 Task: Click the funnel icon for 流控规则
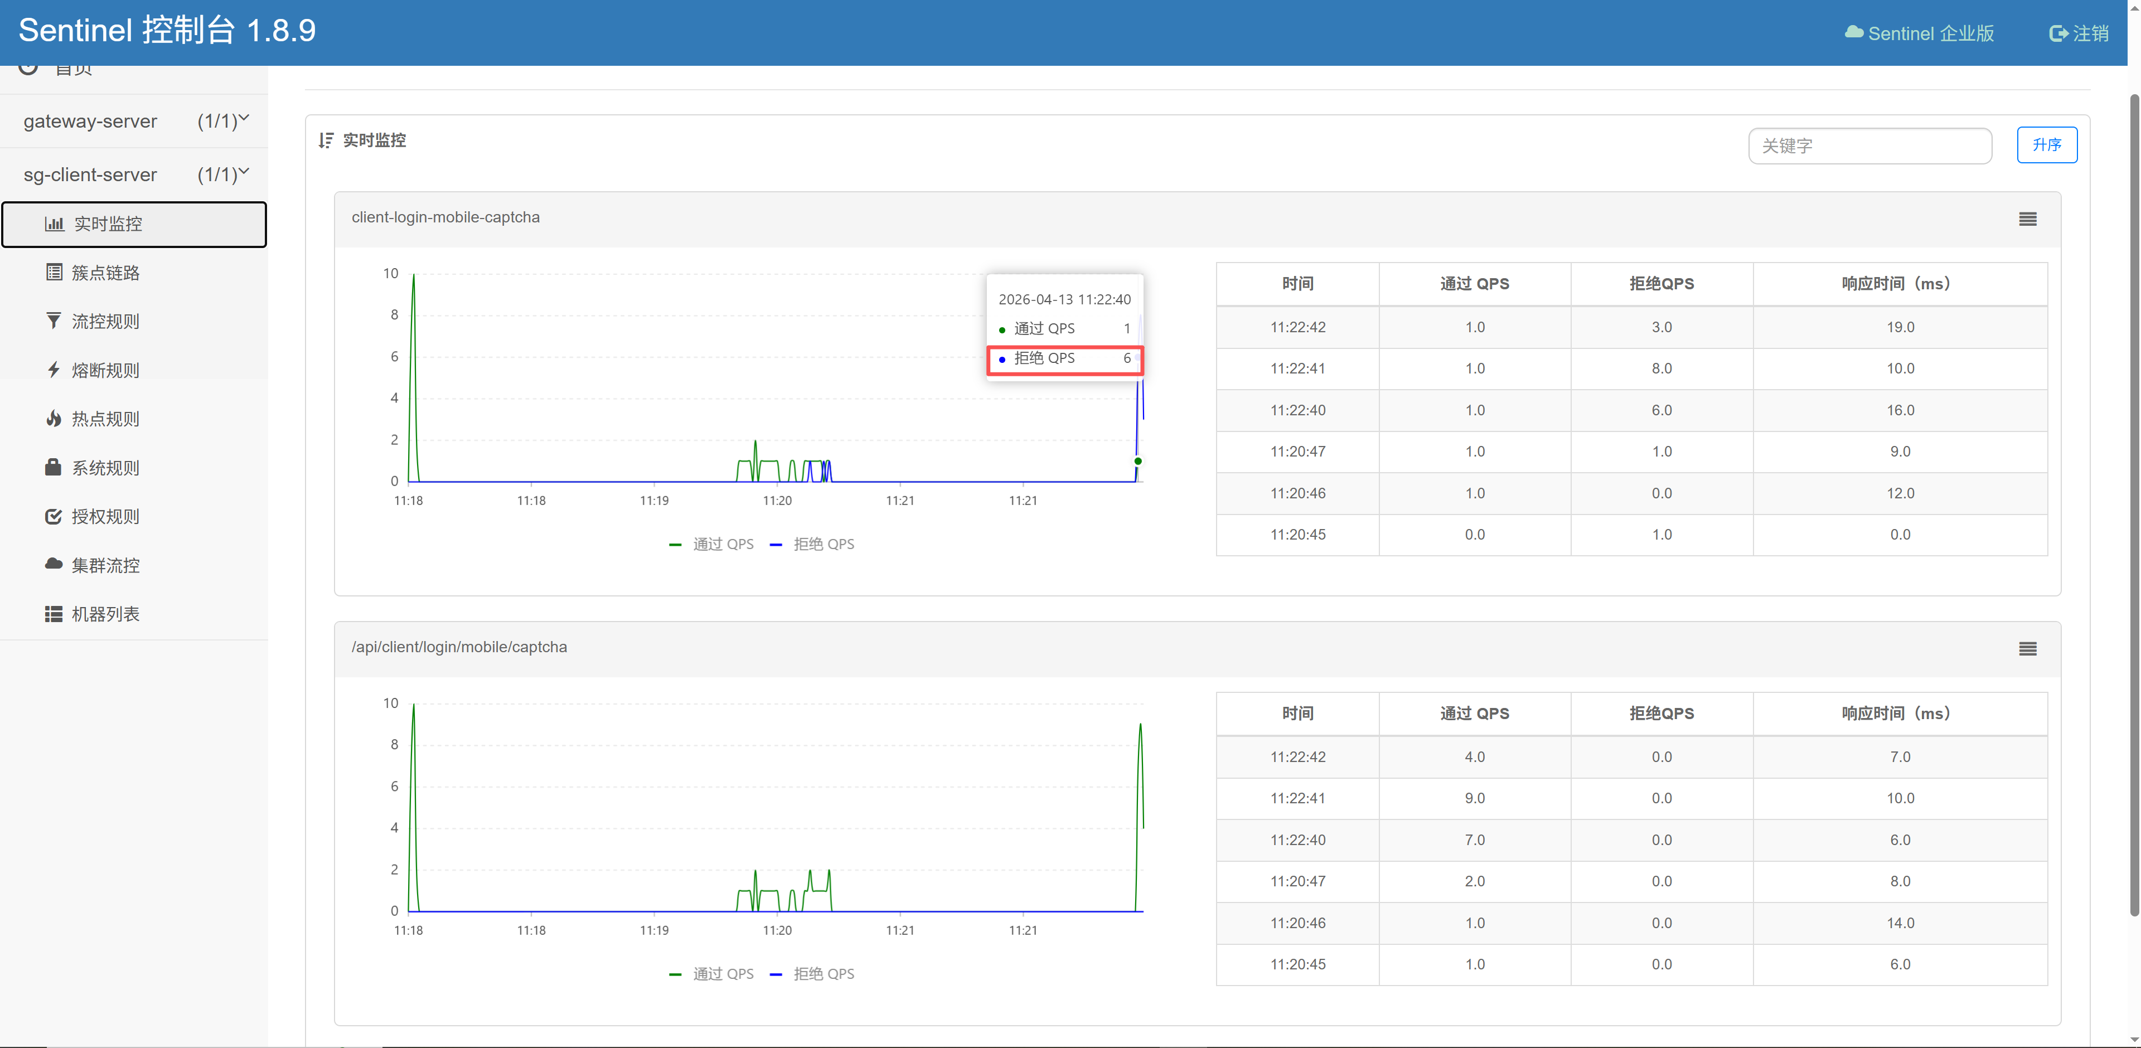point(54,322)
